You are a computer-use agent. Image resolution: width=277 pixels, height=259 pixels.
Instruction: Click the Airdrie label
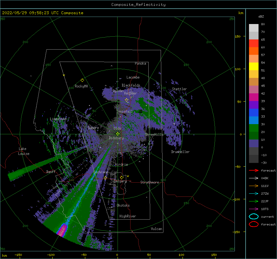121,164
